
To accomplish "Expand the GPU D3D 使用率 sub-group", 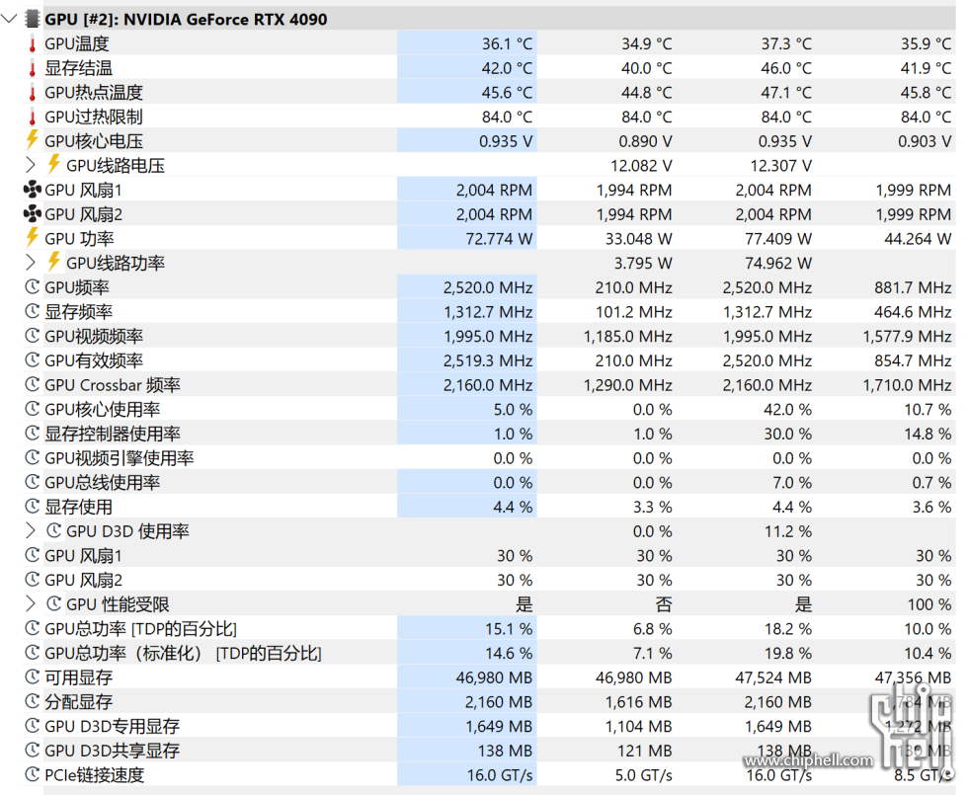I will [31, 531].
